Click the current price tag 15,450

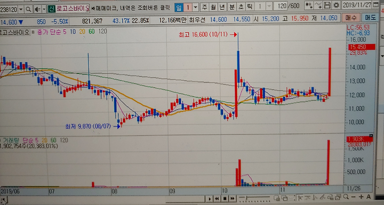click(x=362, y=47)
